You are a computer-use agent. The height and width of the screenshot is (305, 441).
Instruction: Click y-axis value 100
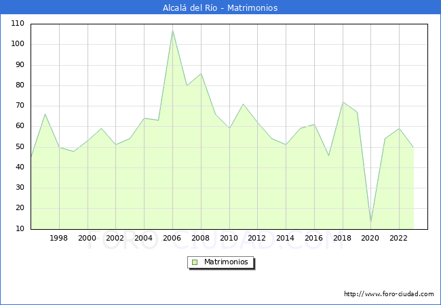point(18,44)
